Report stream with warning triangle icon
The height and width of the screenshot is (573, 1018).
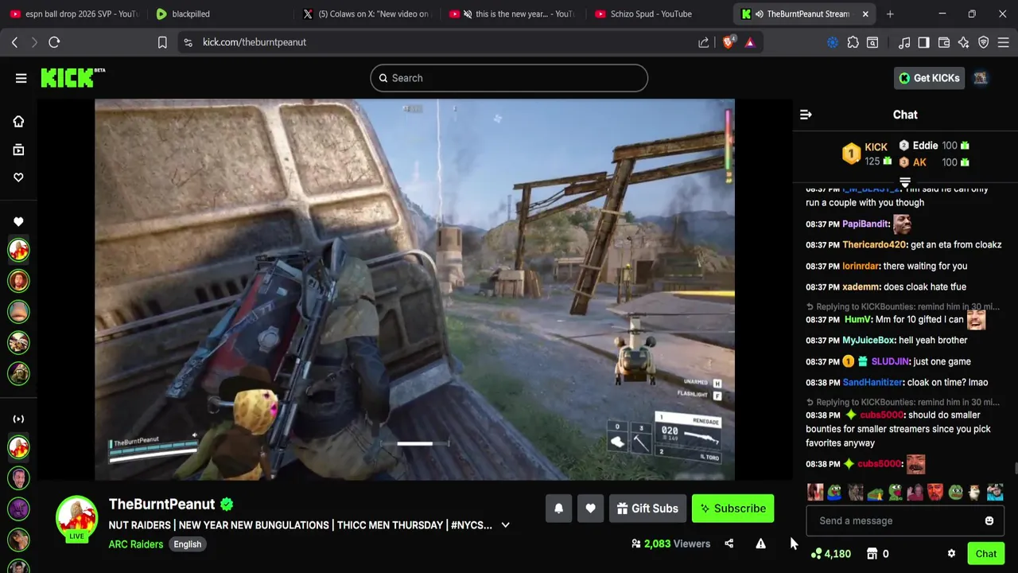pyautogui.click(x=760, y=544)
